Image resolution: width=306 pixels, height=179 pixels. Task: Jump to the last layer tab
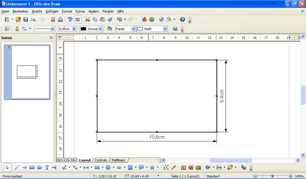[x=74, y=160]
